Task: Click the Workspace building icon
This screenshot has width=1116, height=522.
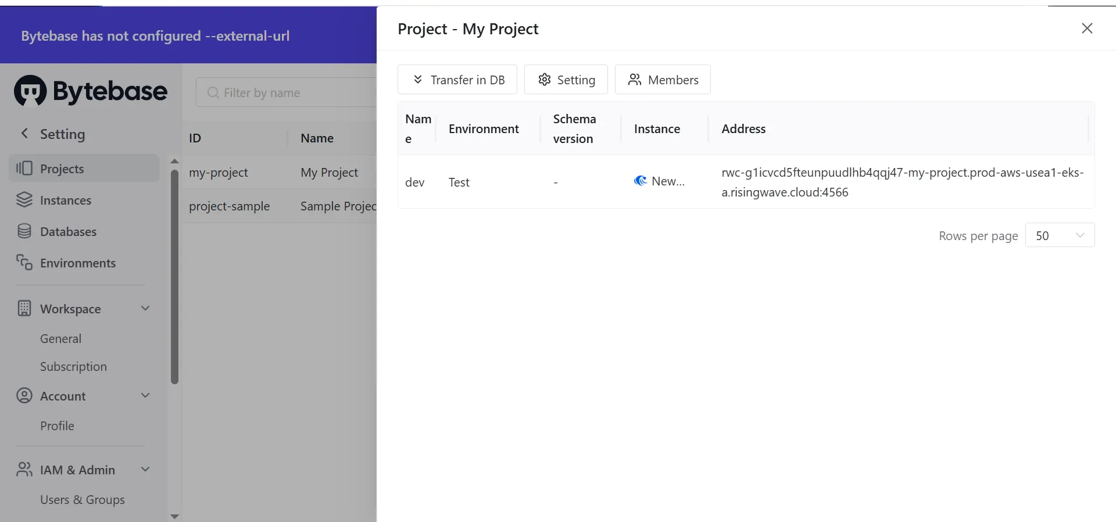Action: pyautogui.click(x=24, y=308)
